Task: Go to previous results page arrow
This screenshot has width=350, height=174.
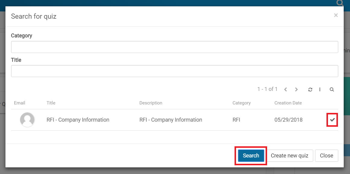Action: 285,89
